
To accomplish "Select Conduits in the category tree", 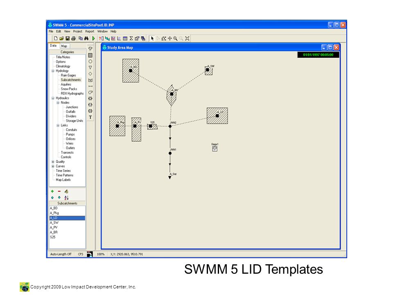I will pos(71,130).
